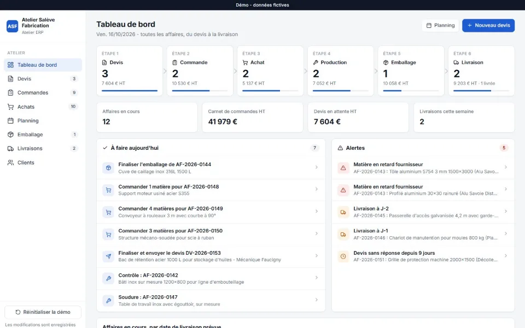Click the refresh icon in Réinitialiser la démo
The width and height of the screenshot is (525, 328).
tap(18, 312)
